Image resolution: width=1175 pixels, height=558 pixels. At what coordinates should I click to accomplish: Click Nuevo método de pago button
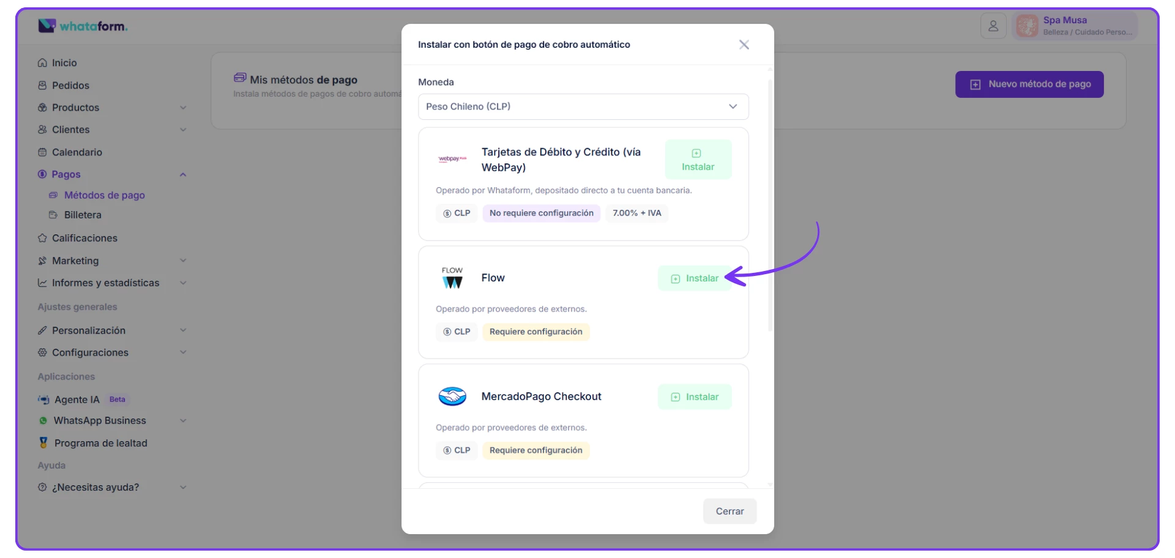tap(1029, 84)
